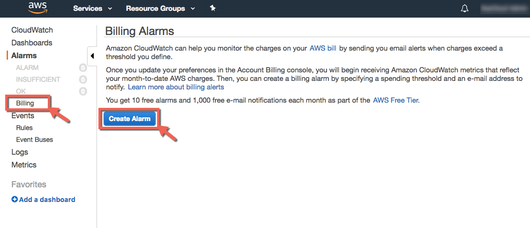This screenshot has width=530, height=228.
Task: Click the OK count badge showing 0
Action: [x=83, y=91]
